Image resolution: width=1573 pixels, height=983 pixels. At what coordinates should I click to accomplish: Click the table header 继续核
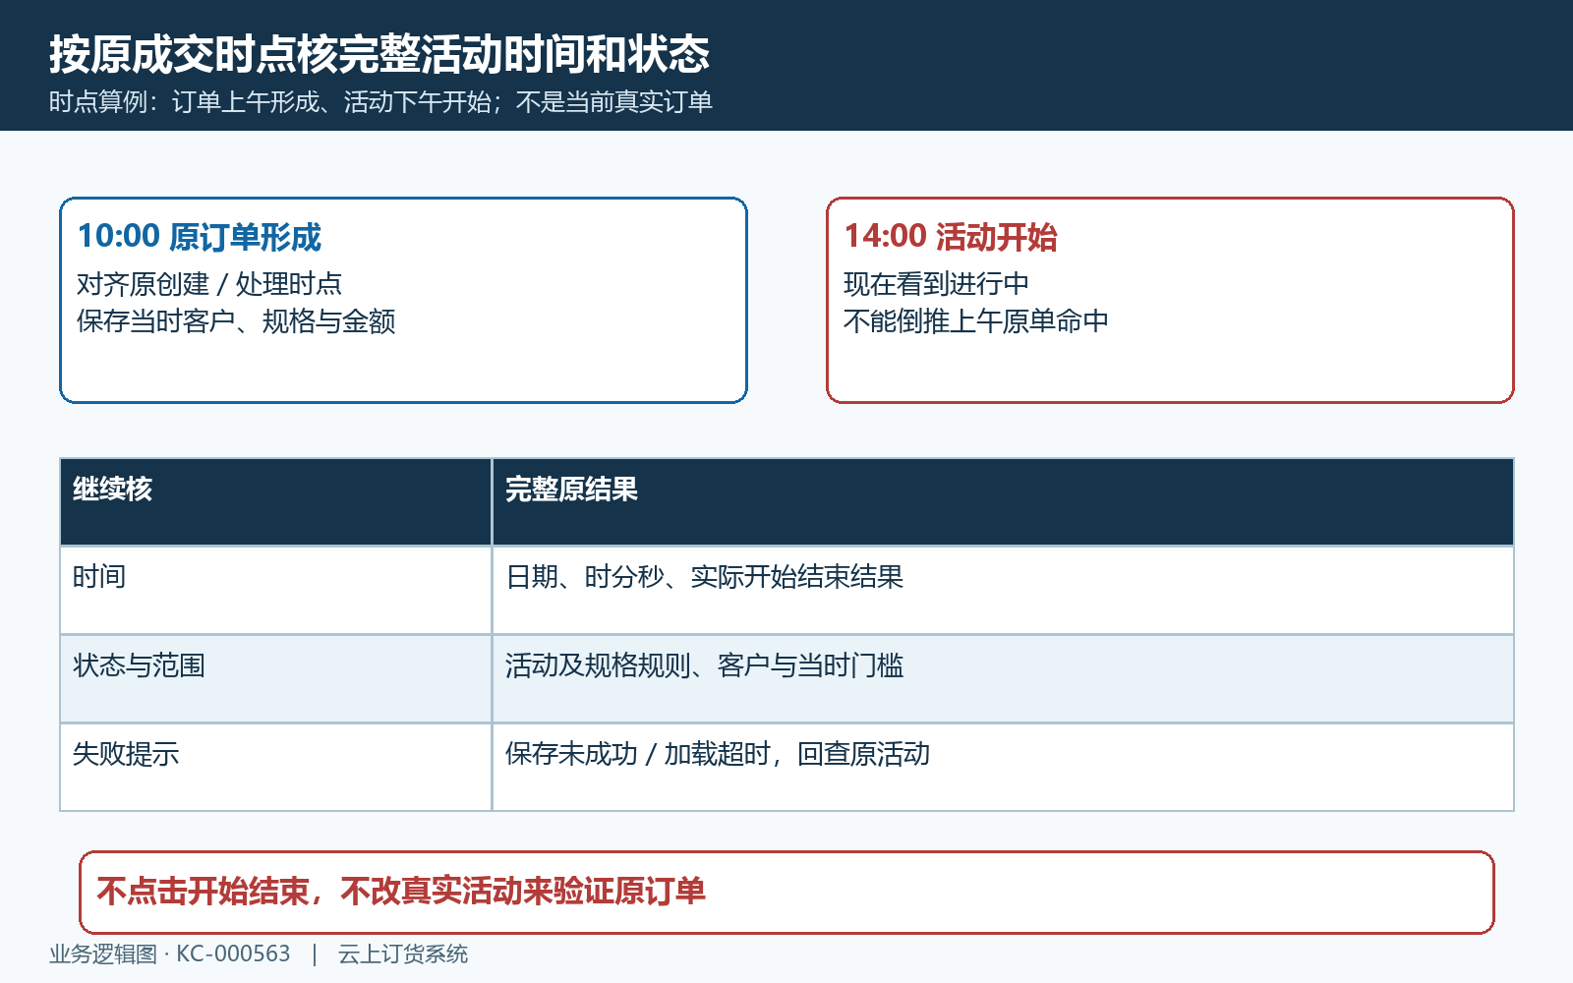(276, 502)
